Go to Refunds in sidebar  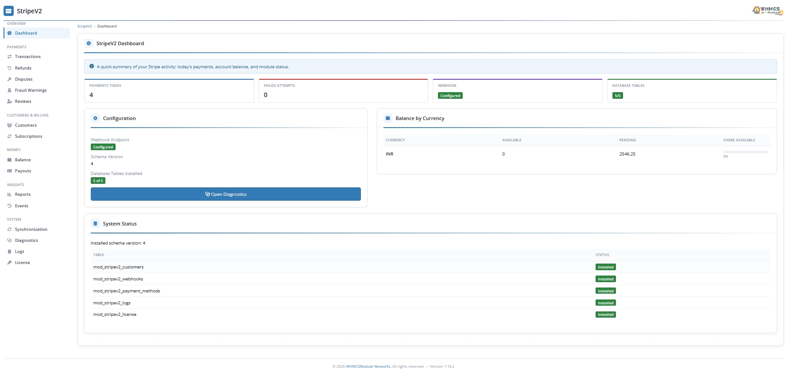(x=37, y=68)
